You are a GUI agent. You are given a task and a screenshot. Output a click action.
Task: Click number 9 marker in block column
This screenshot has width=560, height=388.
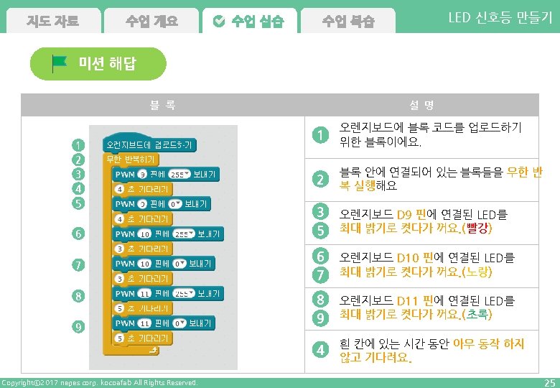79,326
